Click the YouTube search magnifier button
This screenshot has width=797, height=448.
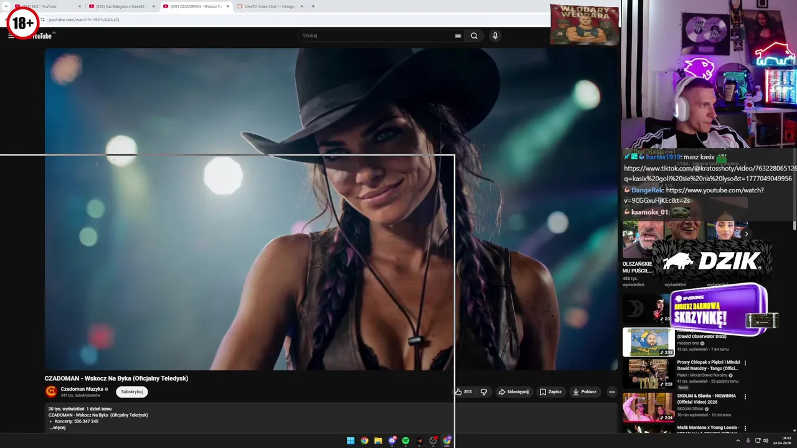474,35
